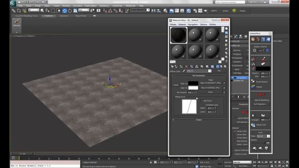This screenshot has height=168, width=299.
Task: Open the Modifier List dropdown
Action: [239, 46]
